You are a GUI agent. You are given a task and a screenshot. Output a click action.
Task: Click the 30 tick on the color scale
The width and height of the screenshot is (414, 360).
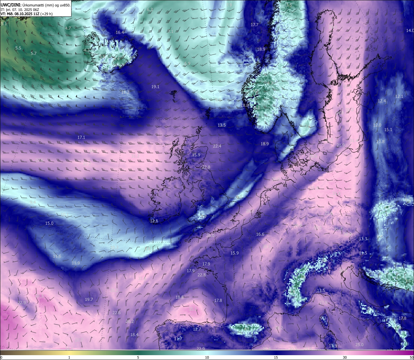coord(345,357)
